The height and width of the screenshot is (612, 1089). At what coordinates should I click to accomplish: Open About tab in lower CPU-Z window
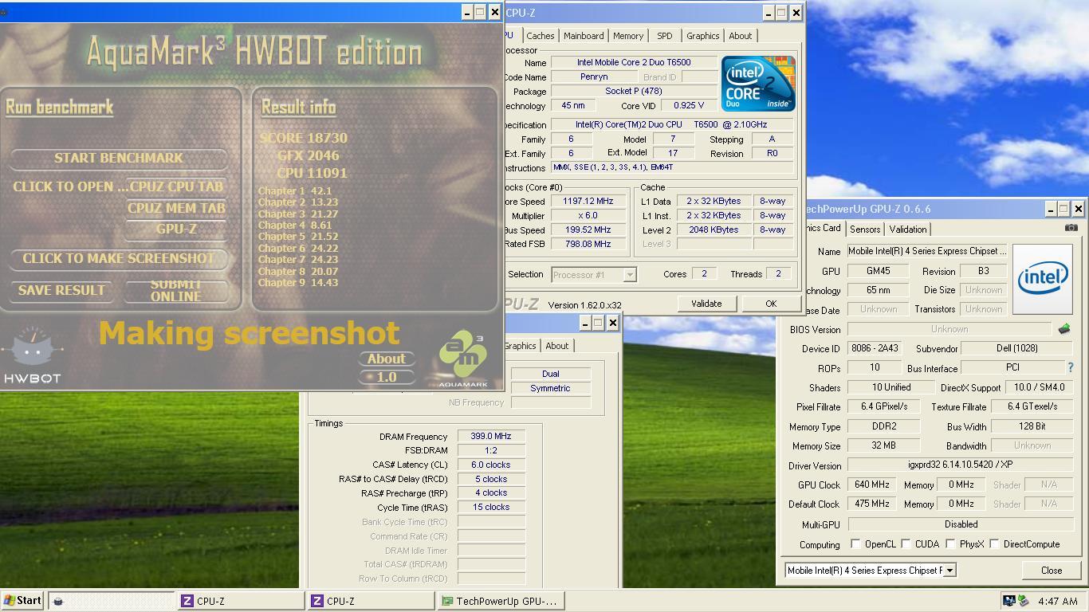pos(556,346)
